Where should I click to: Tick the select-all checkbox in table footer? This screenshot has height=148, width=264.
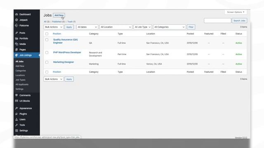click(x=47, y=72)
